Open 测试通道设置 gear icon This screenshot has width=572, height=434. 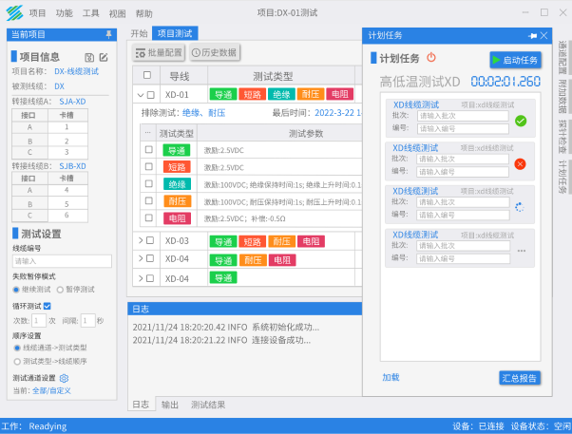(64, 378)
